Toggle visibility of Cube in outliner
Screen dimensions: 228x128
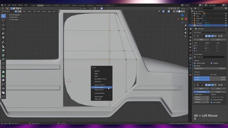click(x=226, y=16)
